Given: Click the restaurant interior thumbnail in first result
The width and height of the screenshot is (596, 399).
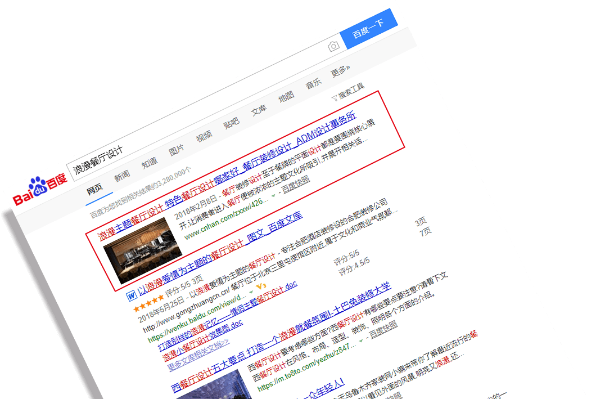Looking at the screenshot, I should coord(142,250).
